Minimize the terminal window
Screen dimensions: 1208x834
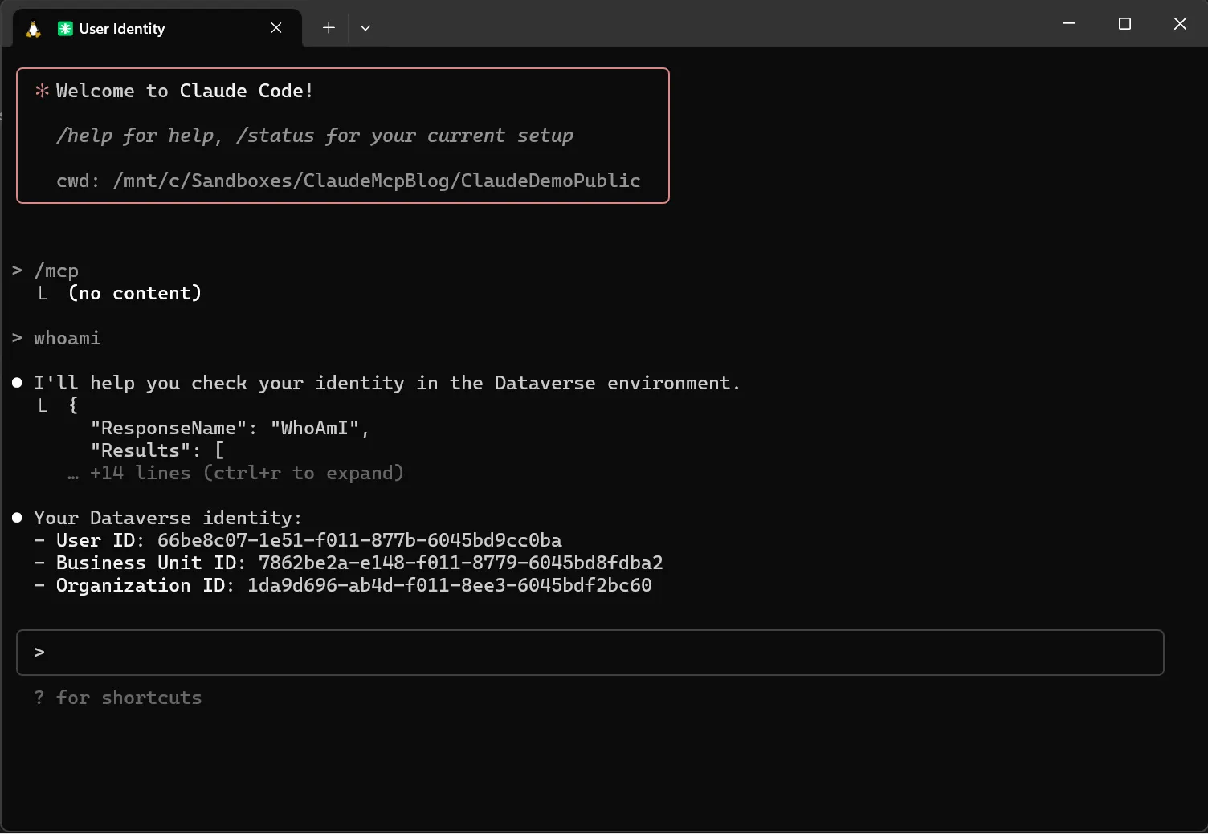click(1069, 24)
